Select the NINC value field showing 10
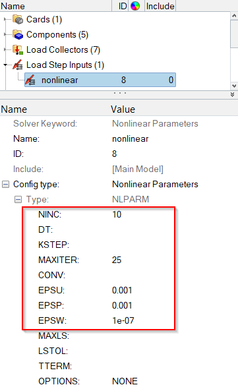The width and height of the screenshot is (238, 387). [x=117, y=214]
